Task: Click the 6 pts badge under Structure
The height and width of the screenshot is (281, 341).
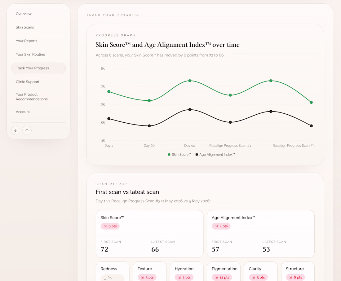Action: (x=295, y=277)
